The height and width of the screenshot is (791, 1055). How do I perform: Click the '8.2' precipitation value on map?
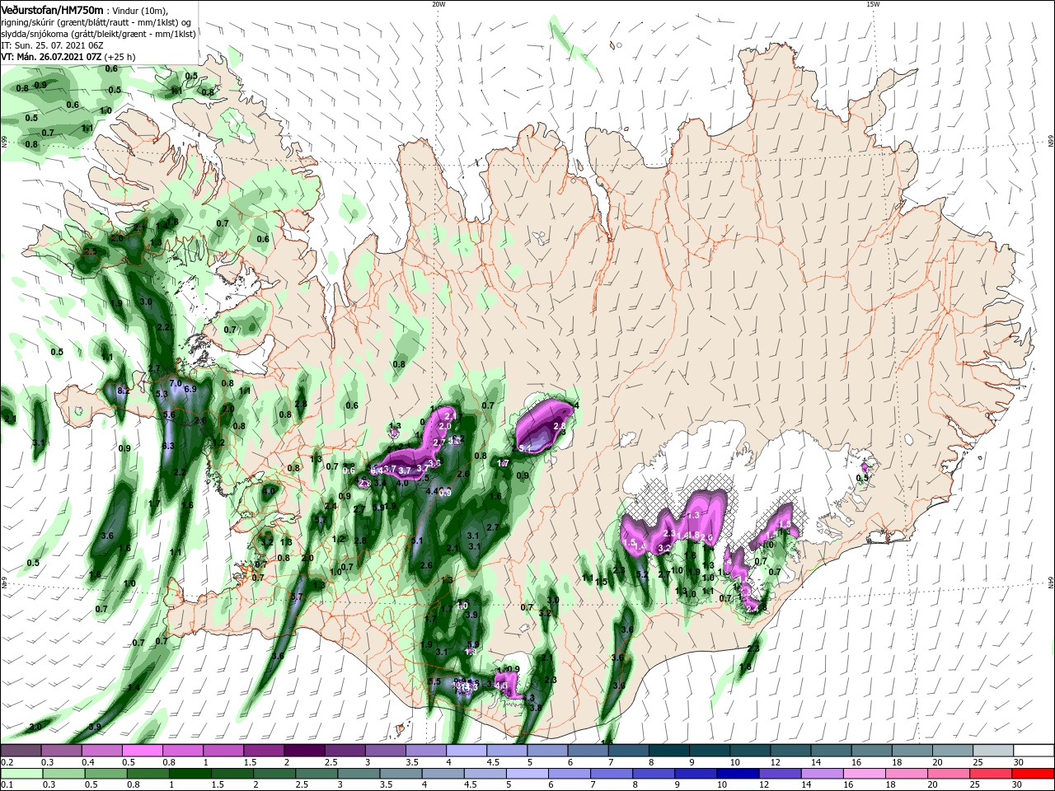click(x=124, y=391)
